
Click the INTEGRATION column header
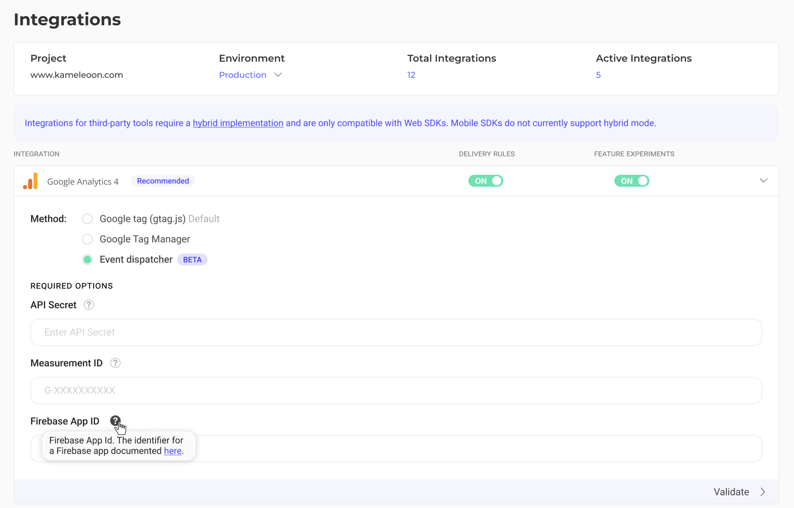[36, 154]
